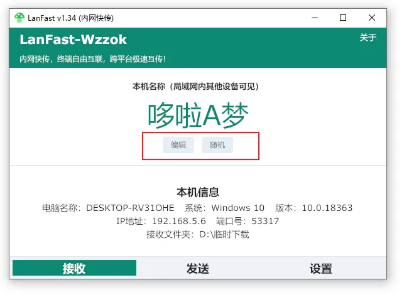Open the 设置 tab
The height and width of the screenshot is (302, 414).
pyautogui.click(x=321, y=269)
